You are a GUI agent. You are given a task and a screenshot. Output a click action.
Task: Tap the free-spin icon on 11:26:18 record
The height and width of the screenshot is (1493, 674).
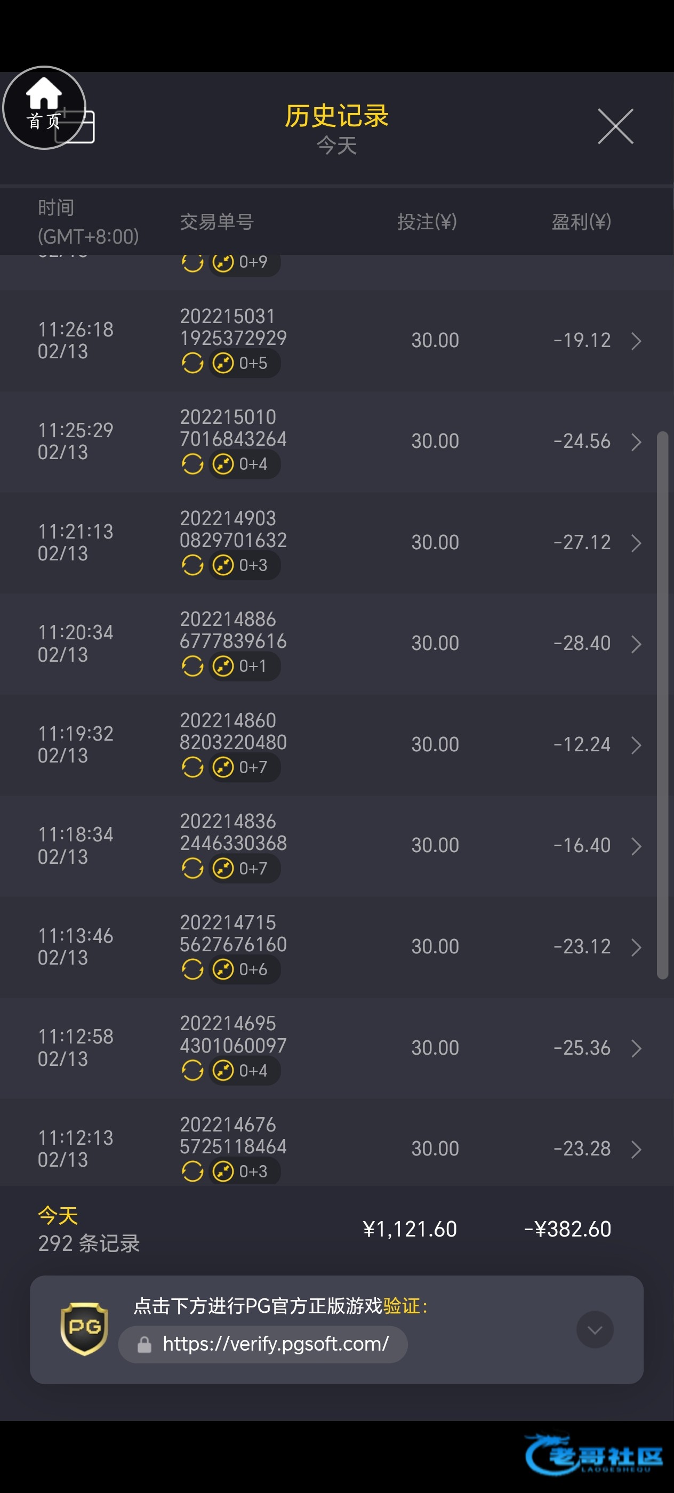pyautogui.click(x=192, y=364)
